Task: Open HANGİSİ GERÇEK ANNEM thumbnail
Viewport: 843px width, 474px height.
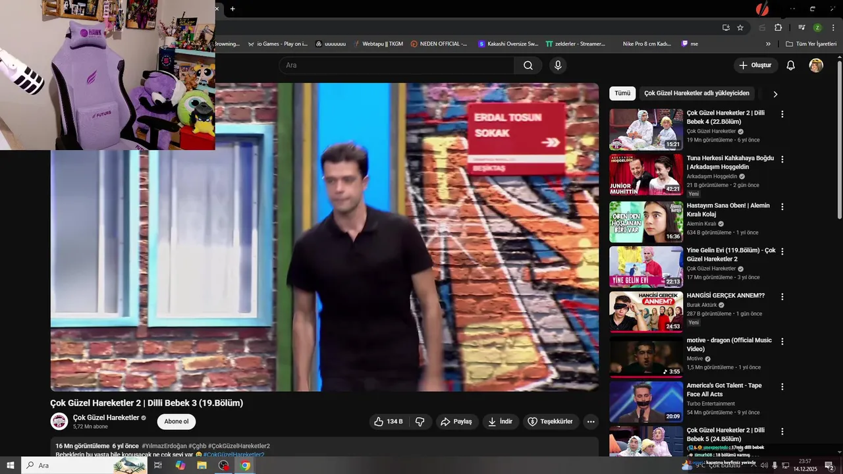Action: [646, 312]
